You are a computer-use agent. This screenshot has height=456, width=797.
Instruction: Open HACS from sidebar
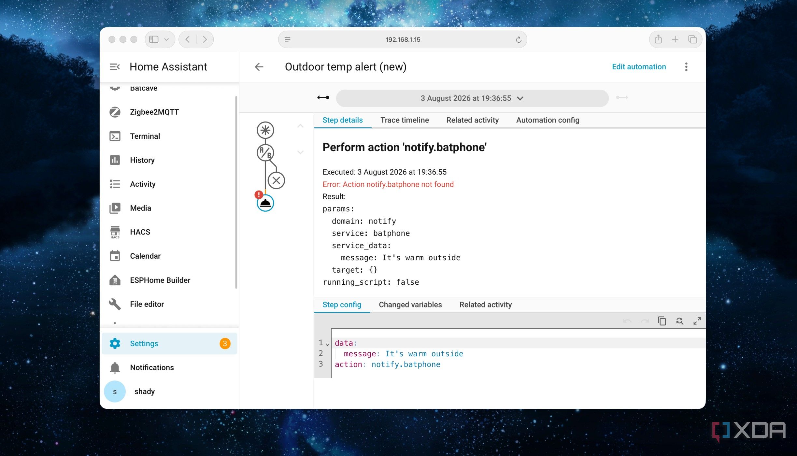point(169,232)
